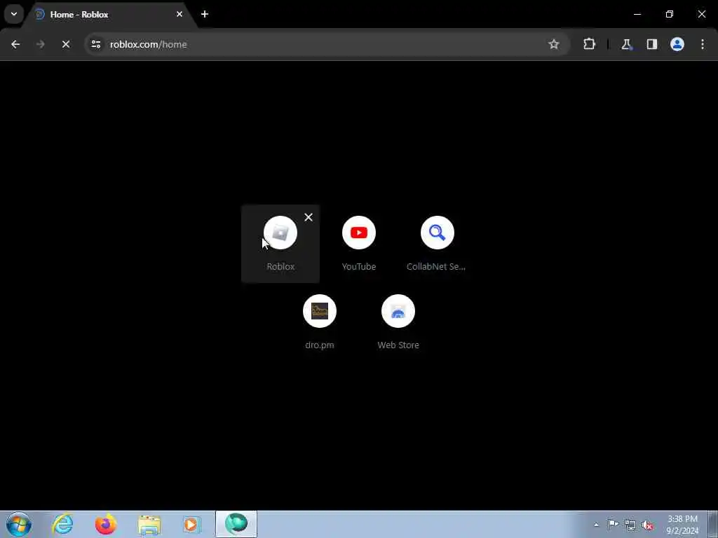Open the YouTube shortcut
This screenshot has width=718, height=538.
click(358, 244)
